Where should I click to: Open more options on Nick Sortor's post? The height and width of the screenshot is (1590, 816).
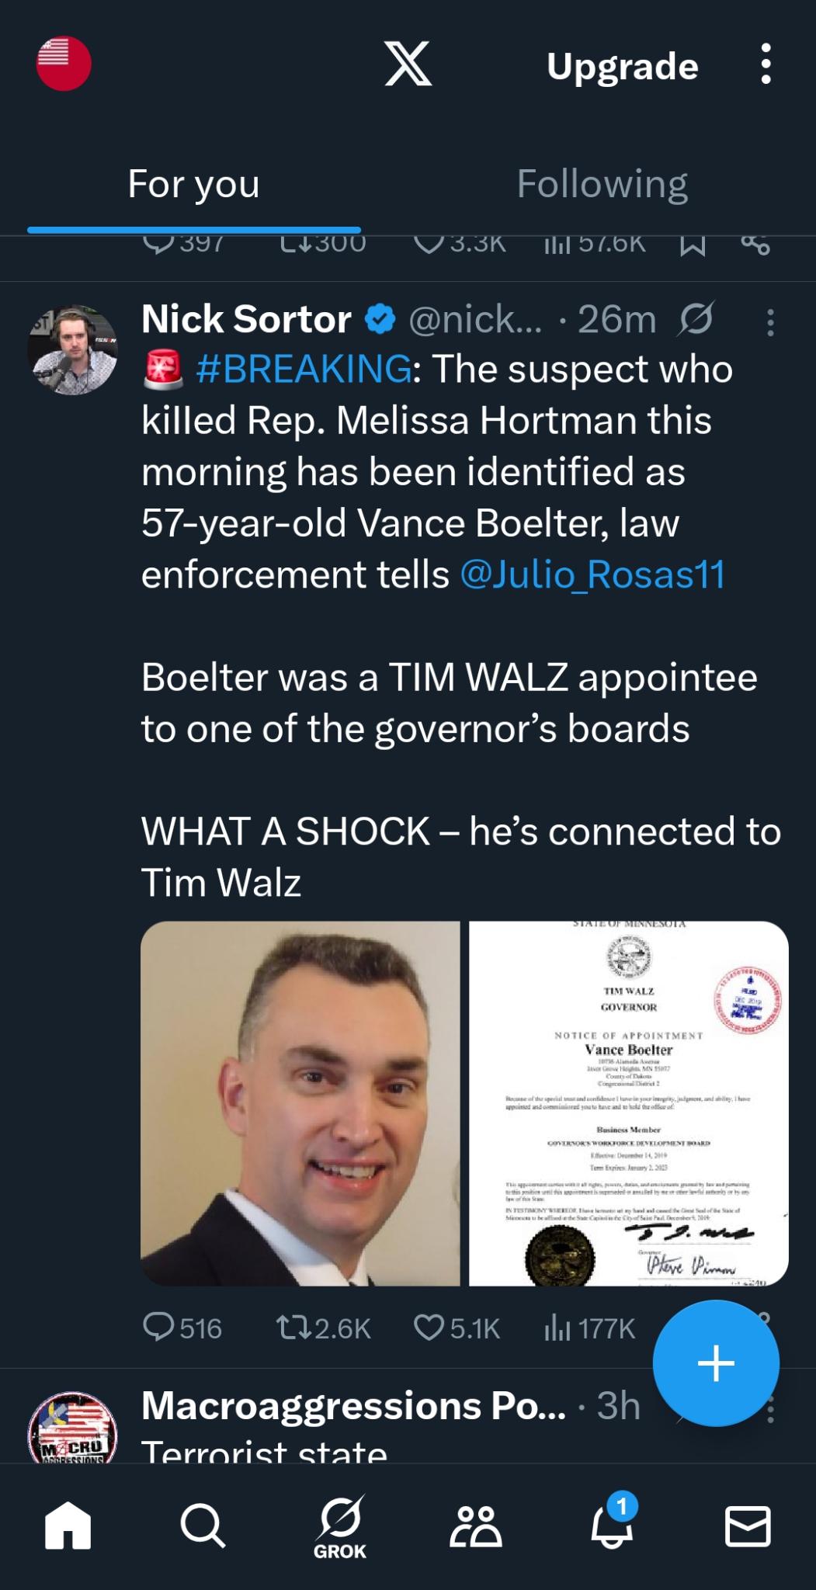(x=769, y=322)
